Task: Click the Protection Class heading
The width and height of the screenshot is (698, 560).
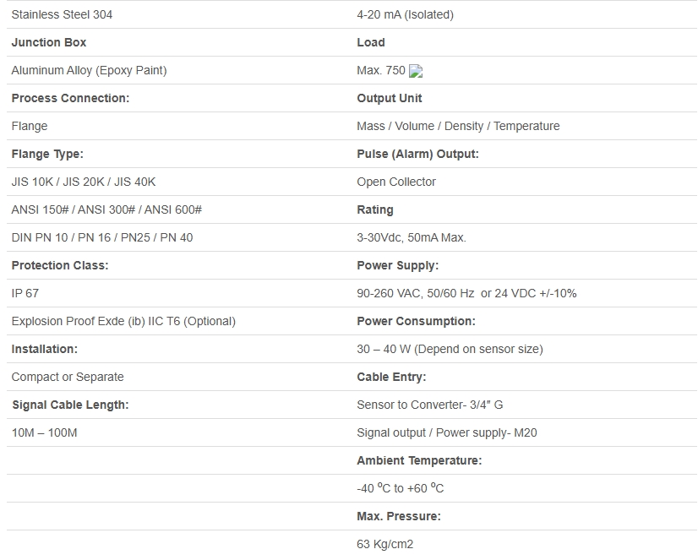Action: 60,265
